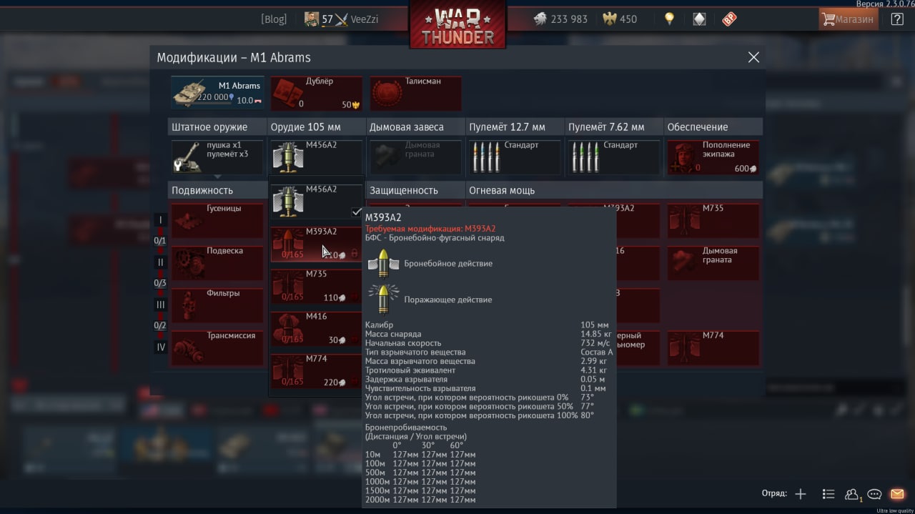This screenshot has width=915, height=514.
Task: Open the Battle Pass BP icon
Action: (729, 19)
